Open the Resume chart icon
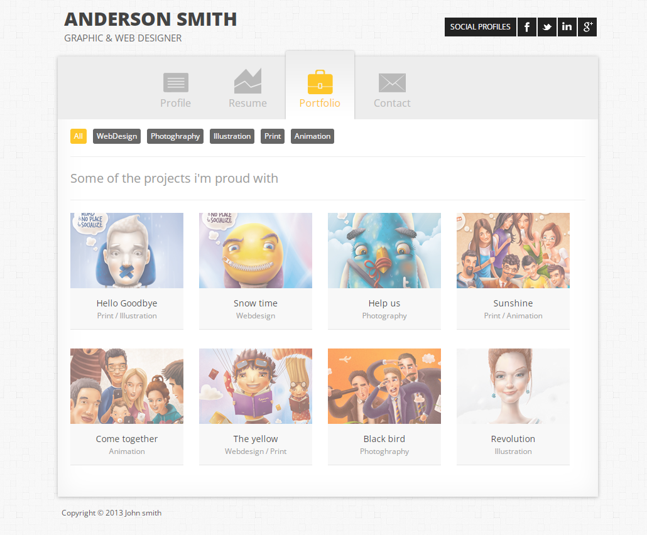This screenshot has height=535, width=647. (247, 81)
